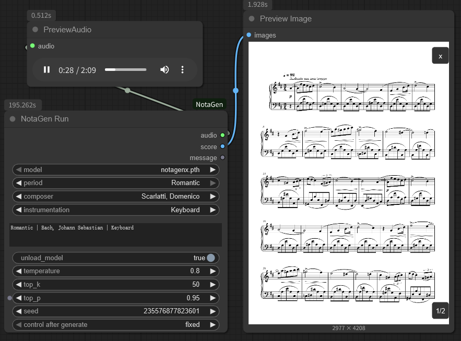Viewport: 461px width, 341px height.
Task: Collapse the Preview Image node via its dot
Action: [252, 19]
